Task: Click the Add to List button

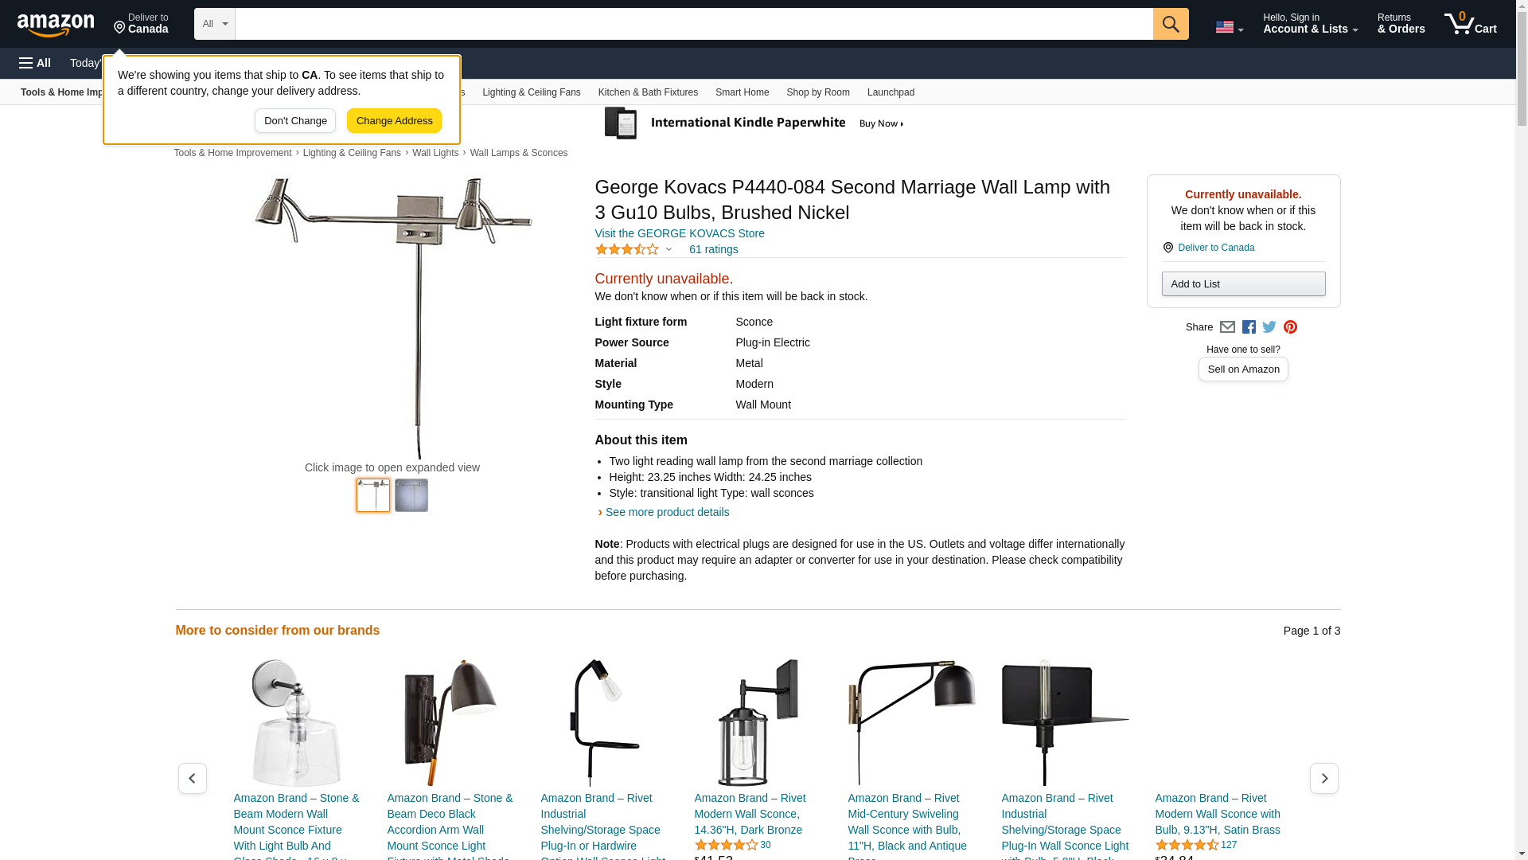Action: pos(1243,284)
